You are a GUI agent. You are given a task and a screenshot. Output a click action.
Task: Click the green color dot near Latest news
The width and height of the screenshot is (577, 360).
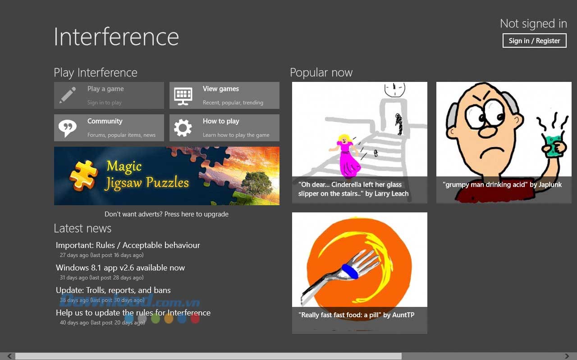click(x=156, y=318)
